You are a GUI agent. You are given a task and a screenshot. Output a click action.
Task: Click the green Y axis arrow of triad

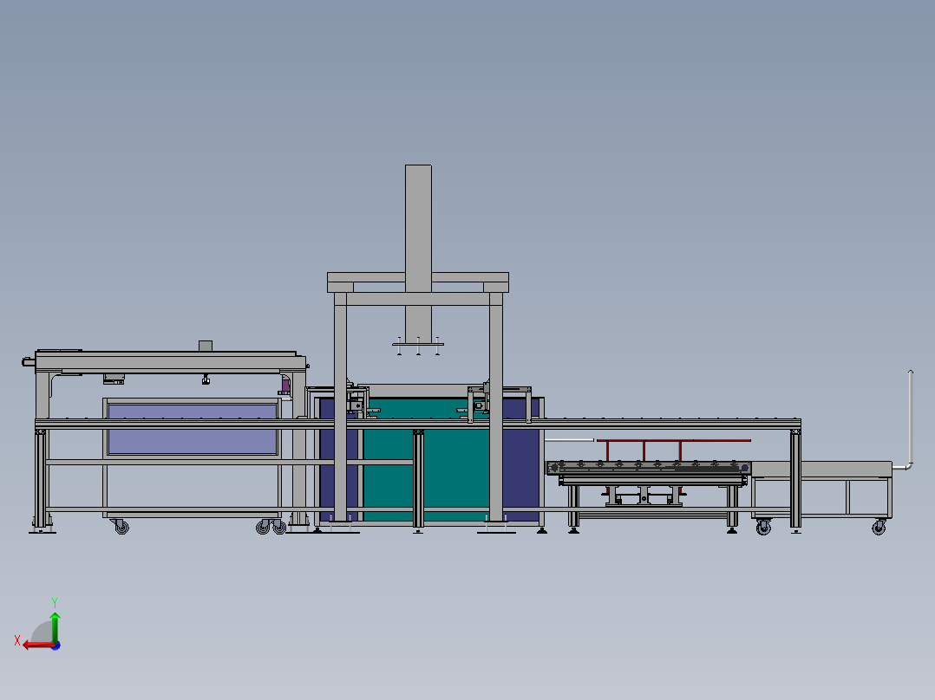(55, 626)
